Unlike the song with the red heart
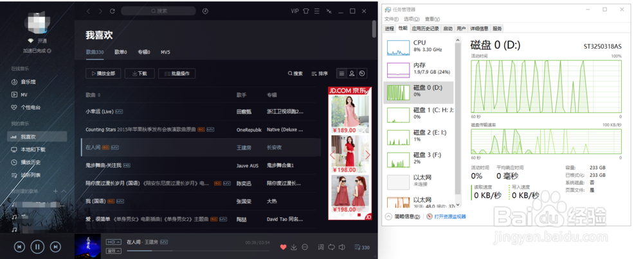The width and height of the screenshot is (643, 259). [283, 247]
